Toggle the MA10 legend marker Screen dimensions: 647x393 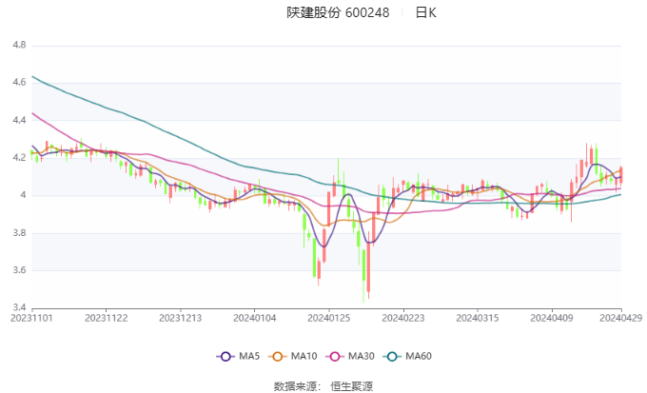point(277,357)
